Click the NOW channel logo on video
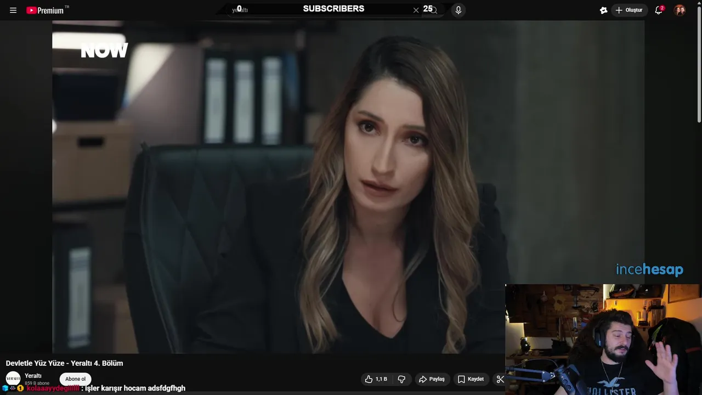 click(104, 51)
